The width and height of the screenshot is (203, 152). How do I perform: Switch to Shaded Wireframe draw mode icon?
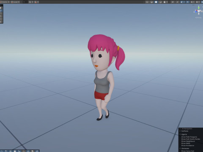tap(151, 2)
